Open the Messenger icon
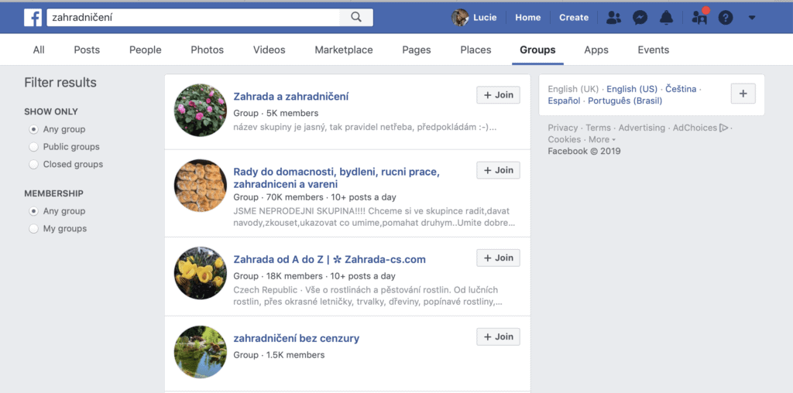 click(640, 17)
